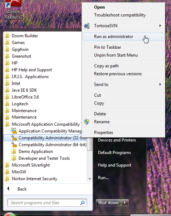Click the programs list scrollbar thumb

(x=90, y=144)
